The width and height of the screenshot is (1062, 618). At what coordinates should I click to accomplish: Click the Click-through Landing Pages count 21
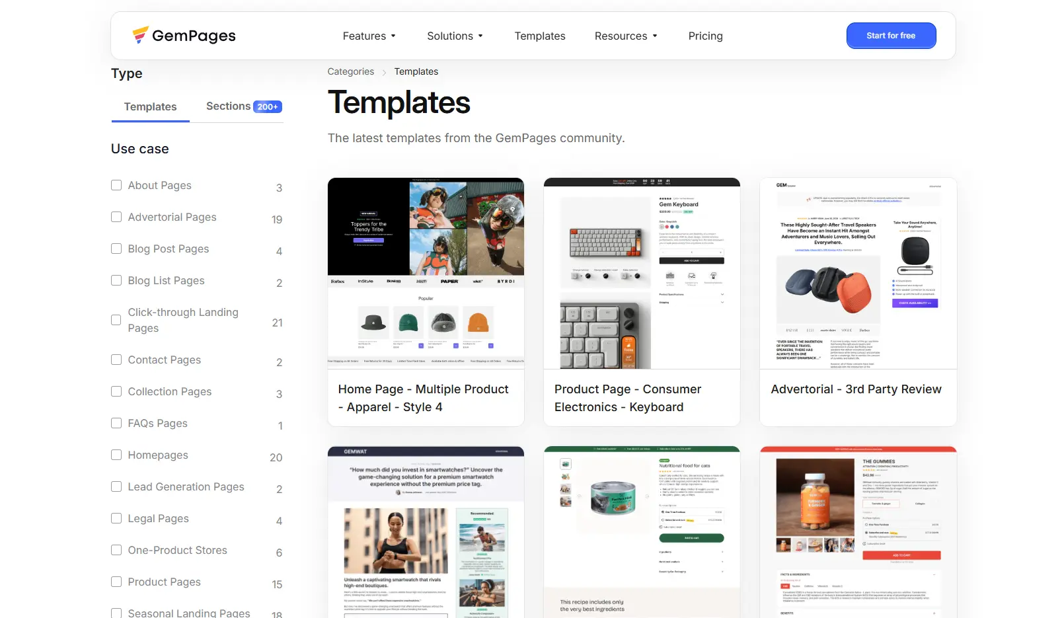click(x=278, y=323)
